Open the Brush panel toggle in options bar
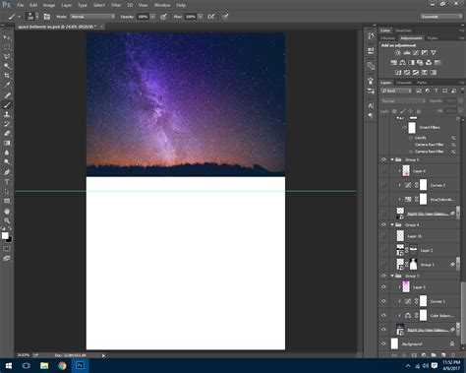 tap(47, 17)
